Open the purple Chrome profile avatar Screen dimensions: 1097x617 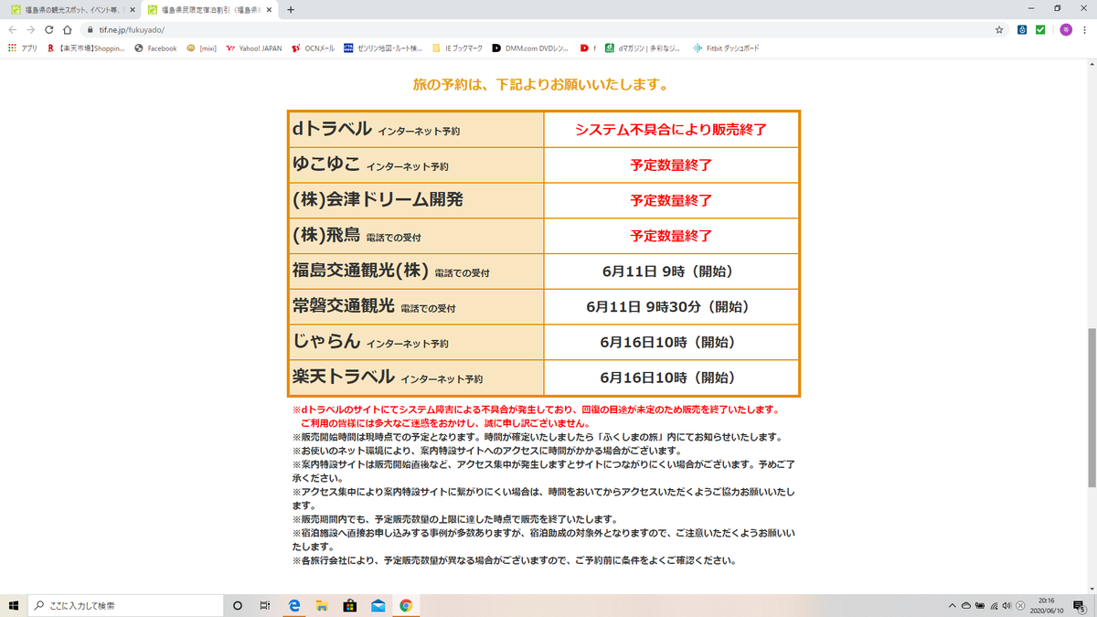(x=1065, y=29)
